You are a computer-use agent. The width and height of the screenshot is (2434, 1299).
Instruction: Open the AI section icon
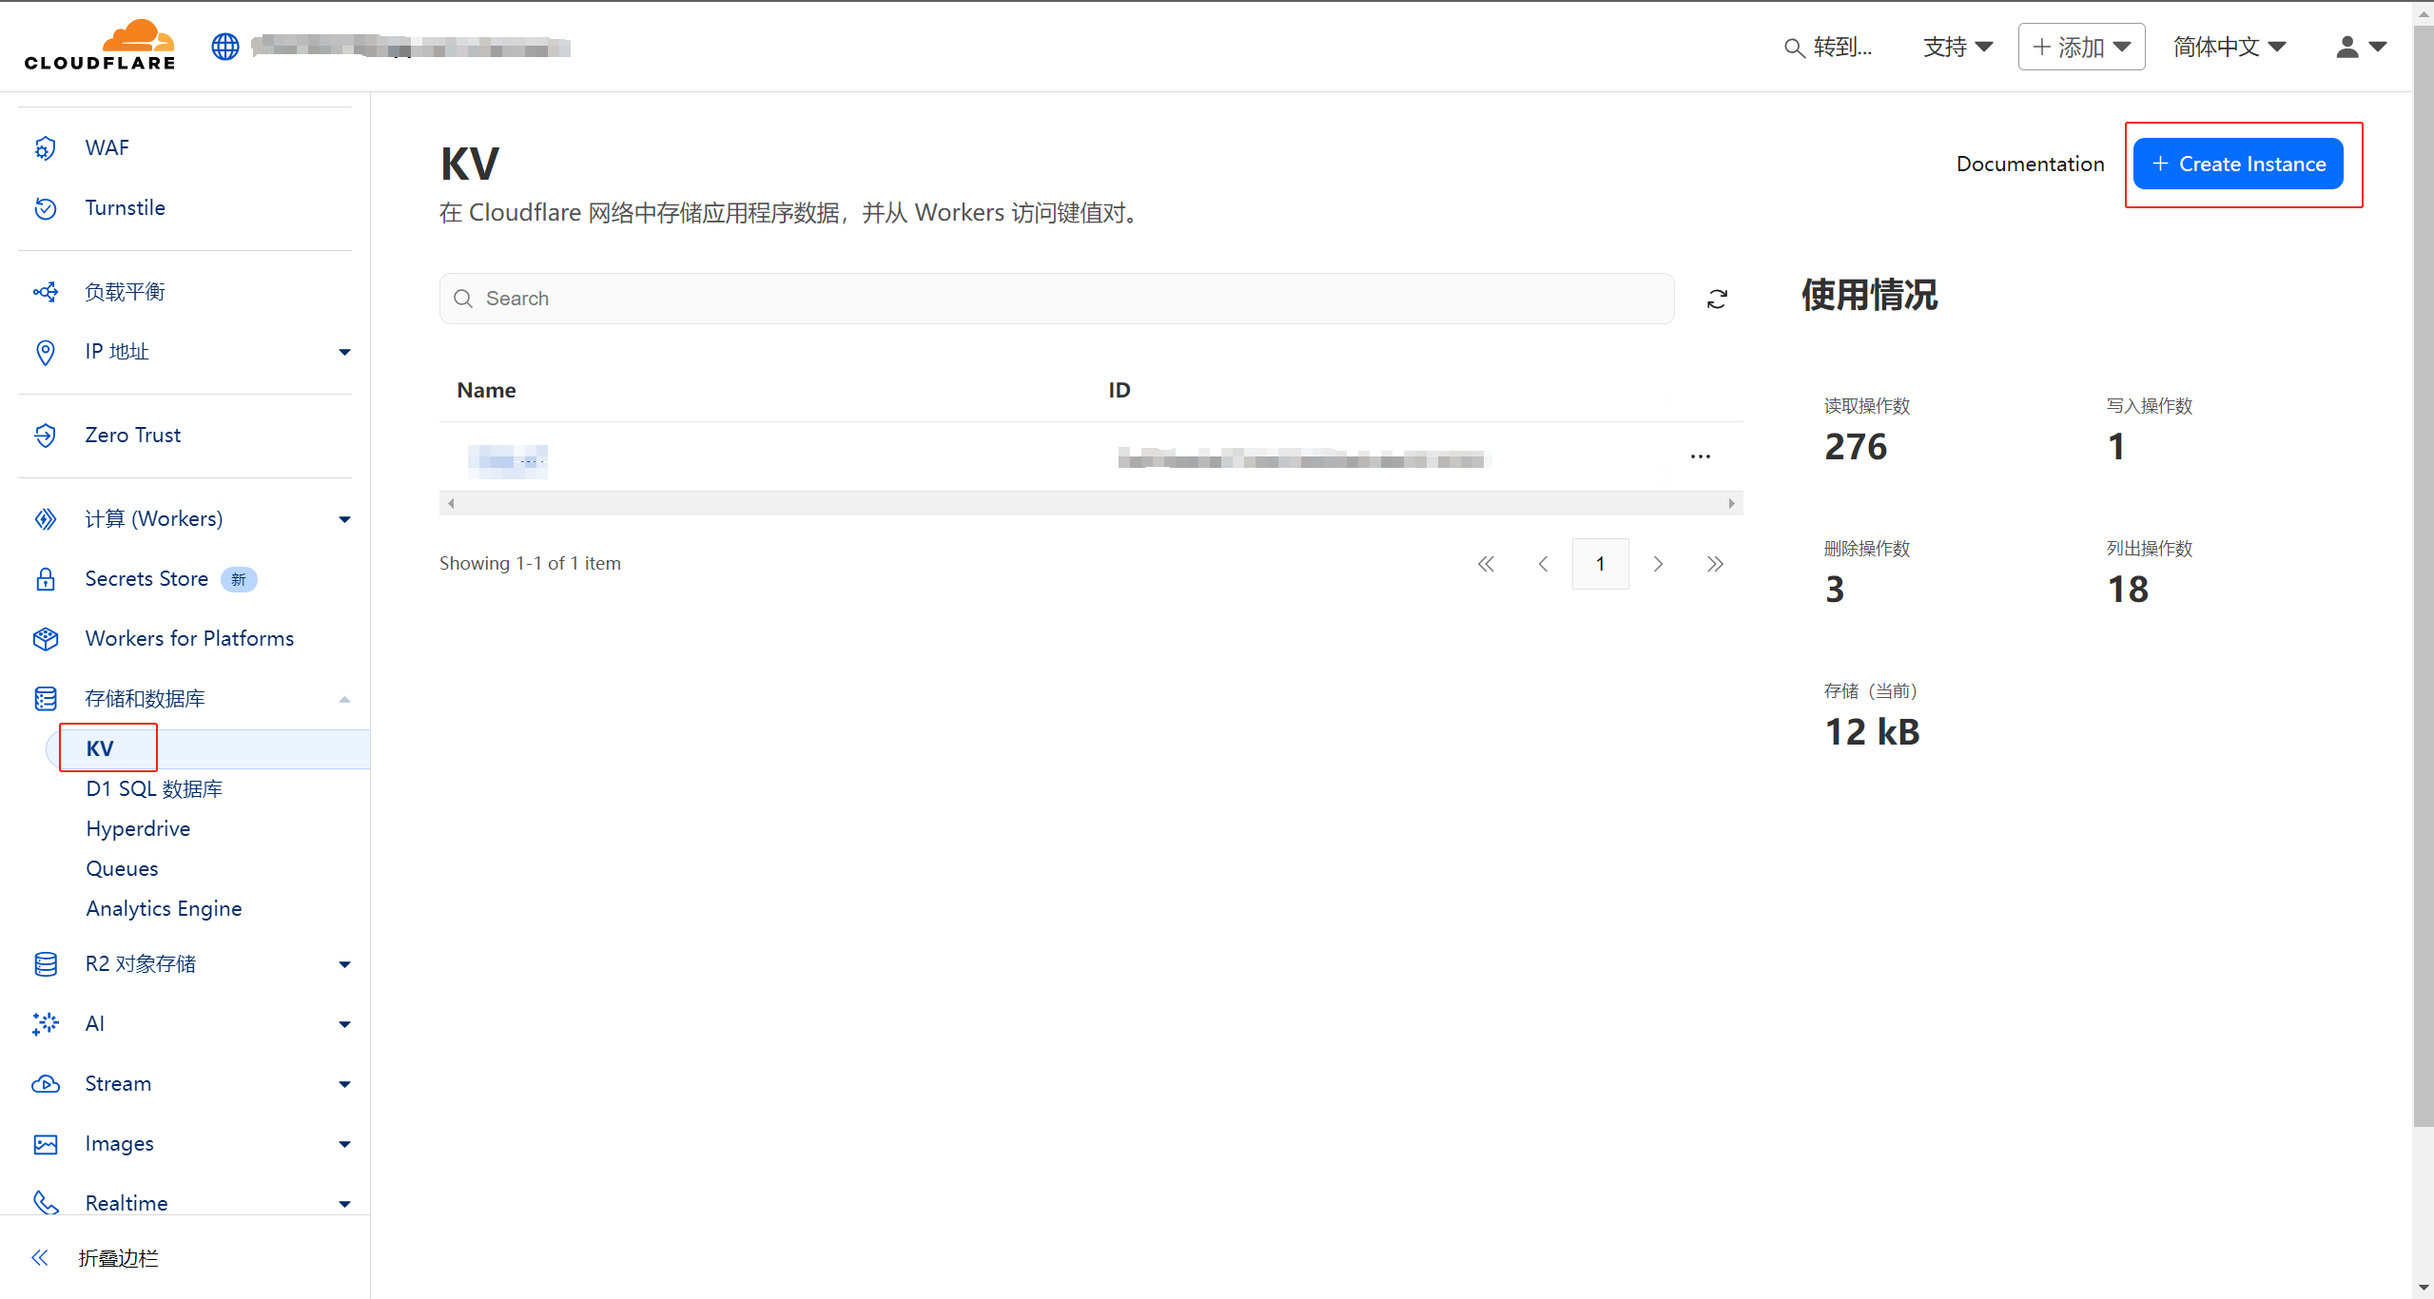[45, 1023]
